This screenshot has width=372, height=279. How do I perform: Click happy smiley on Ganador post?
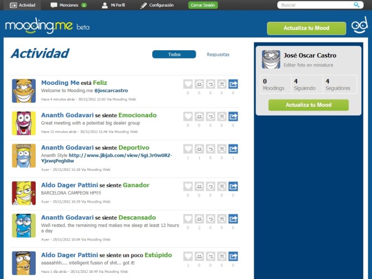click(199, 186)
